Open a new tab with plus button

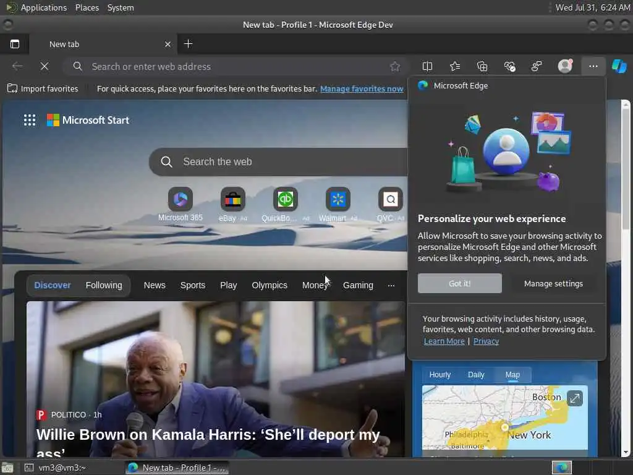coord(188,44)
